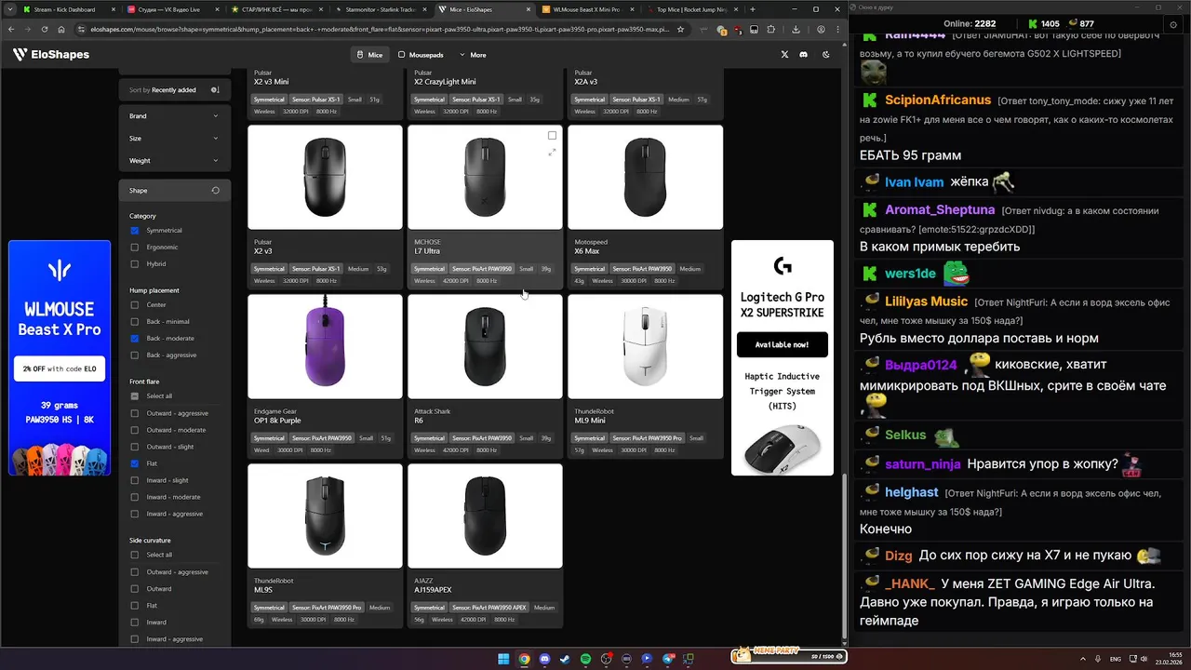1191x670 pixels.
Task: Open Steam from taskbar
Action: [x=565, y=659]
